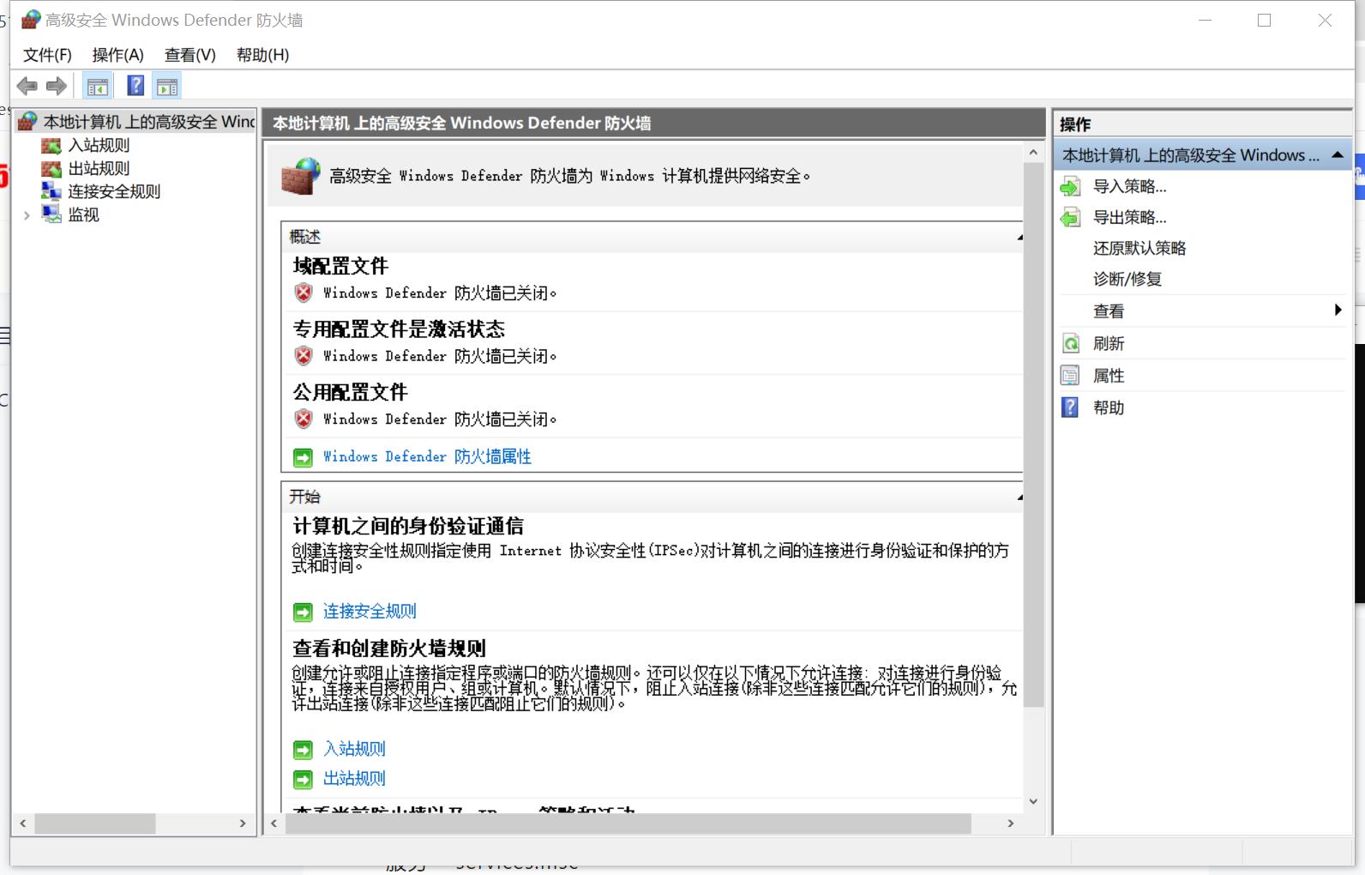Click the Back arrow toolbar icon
The image size is (1365, 875).
click(x=27, y=86)
